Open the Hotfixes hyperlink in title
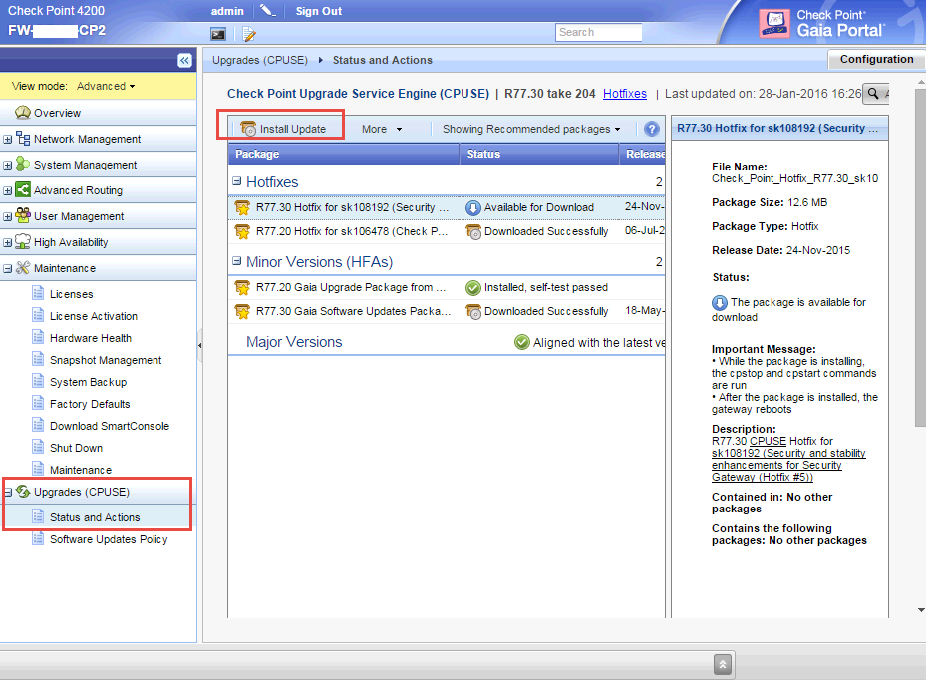The width and height of the screenshot is (926, 680). coord(625,94)
